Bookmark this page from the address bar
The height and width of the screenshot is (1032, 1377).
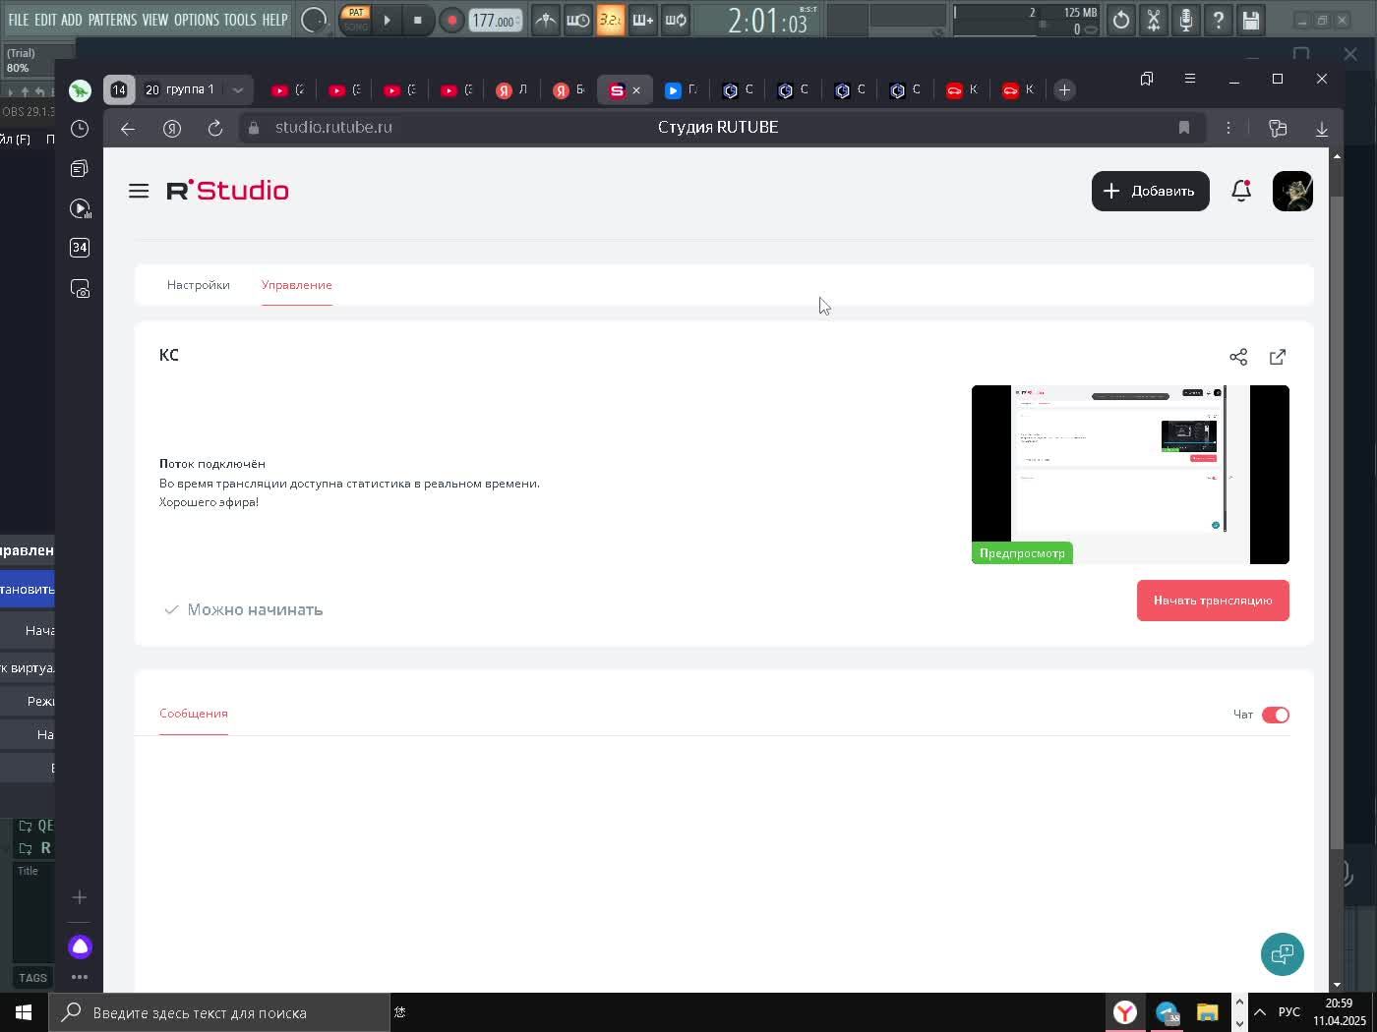click(x=1184, y=128)
